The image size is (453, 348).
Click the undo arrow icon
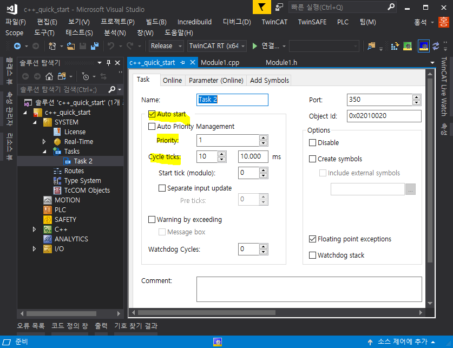click(111, 46)
